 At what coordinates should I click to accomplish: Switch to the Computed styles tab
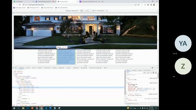(134, 70)
